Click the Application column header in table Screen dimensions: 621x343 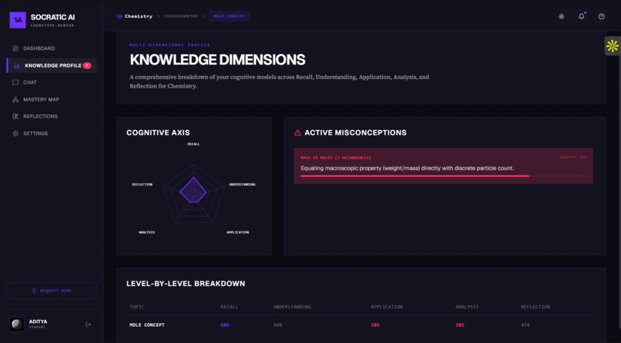[387, 307]
